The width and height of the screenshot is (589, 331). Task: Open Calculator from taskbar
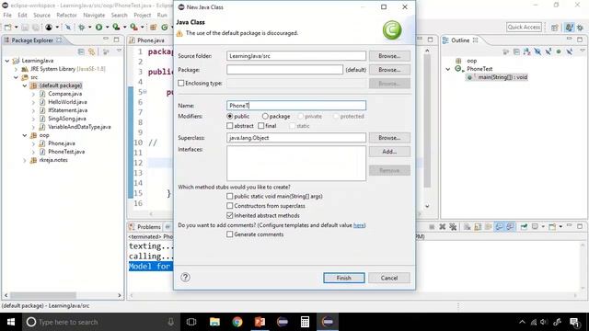[x=305, y=322]
